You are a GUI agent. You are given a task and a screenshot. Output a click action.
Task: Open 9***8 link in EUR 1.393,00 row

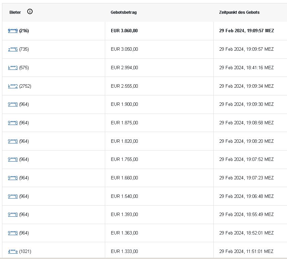click(x=13, y=214)
